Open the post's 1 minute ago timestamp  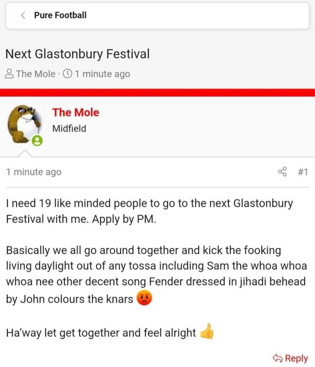pyautogui.click(x=34, y=172)
